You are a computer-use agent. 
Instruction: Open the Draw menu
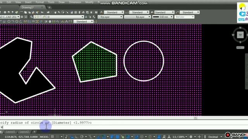coord(62,2)
